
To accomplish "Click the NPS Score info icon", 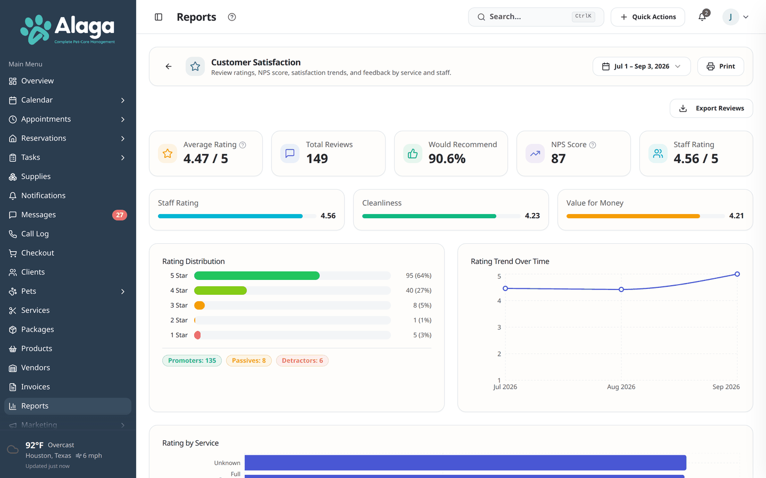I will [x=593, y=145].
